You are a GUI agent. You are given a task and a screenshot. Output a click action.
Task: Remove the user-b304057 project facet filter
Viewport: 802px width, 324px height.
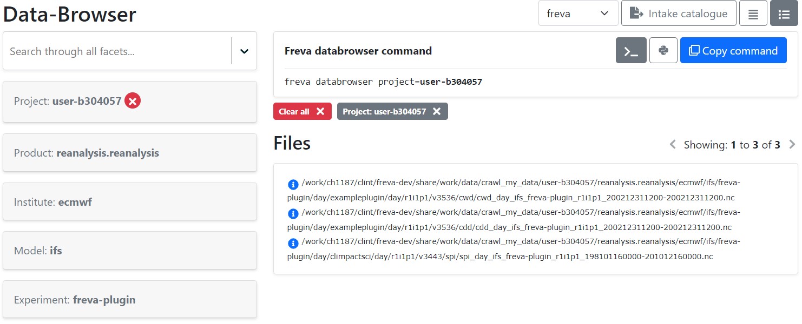click(x=133, y=100)
